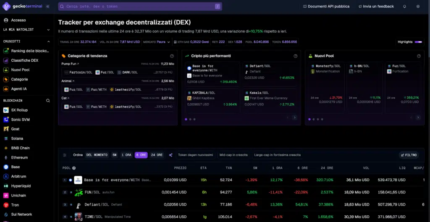Viewport: 430px width, 222px height.
Task: Collapse the CRUSCOTTI section
Action: pyautogui.click(x=49, y=42)
